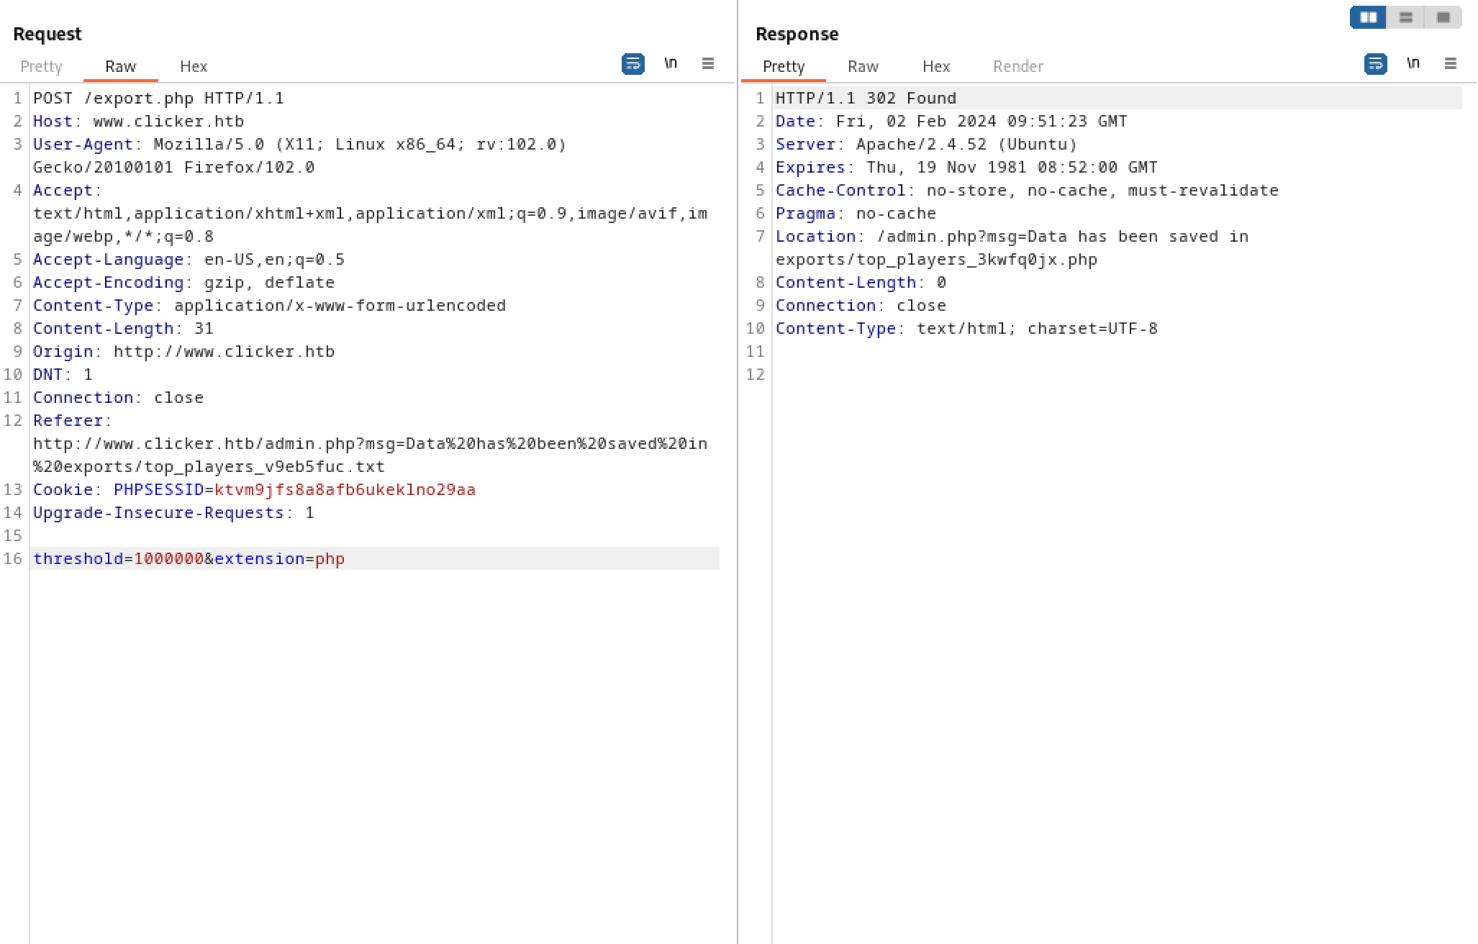Viewport: 1478px width, 944px height.
Task: Click the Expires header line
Action: pos(966,167)
